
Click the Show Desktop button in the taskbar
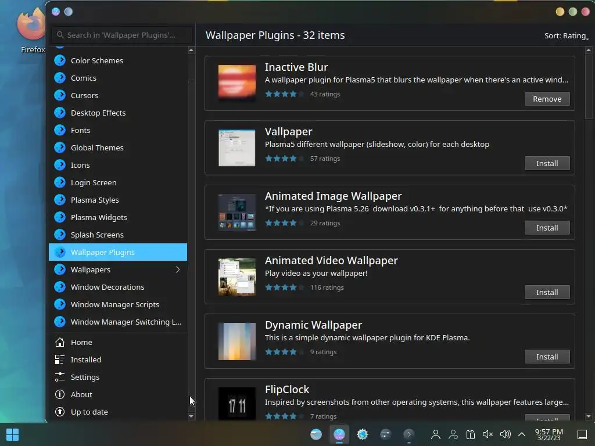(x=582, y=434)
